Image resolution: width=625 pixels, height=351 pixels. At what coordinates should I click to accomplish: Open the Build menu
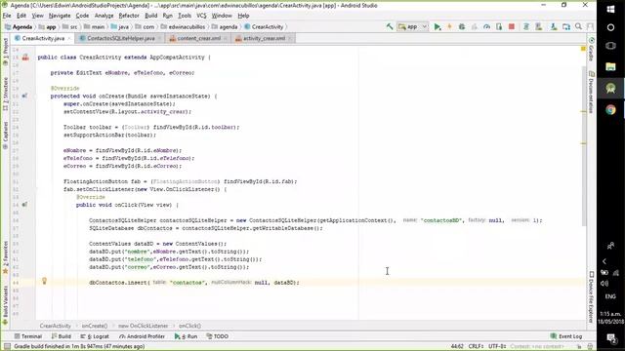click(150, 16)
